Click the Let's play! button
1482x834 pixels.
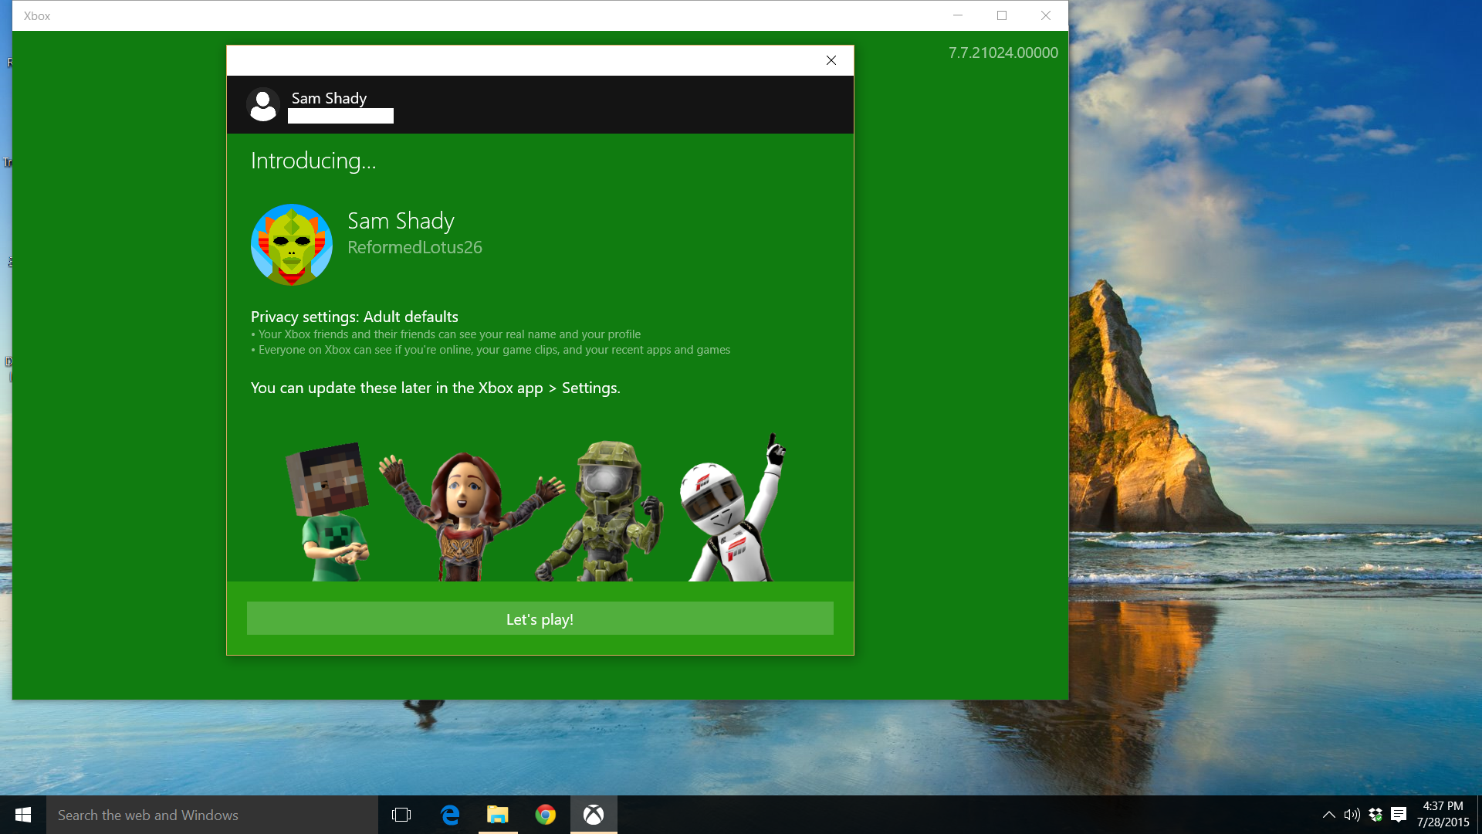(540, 619)
